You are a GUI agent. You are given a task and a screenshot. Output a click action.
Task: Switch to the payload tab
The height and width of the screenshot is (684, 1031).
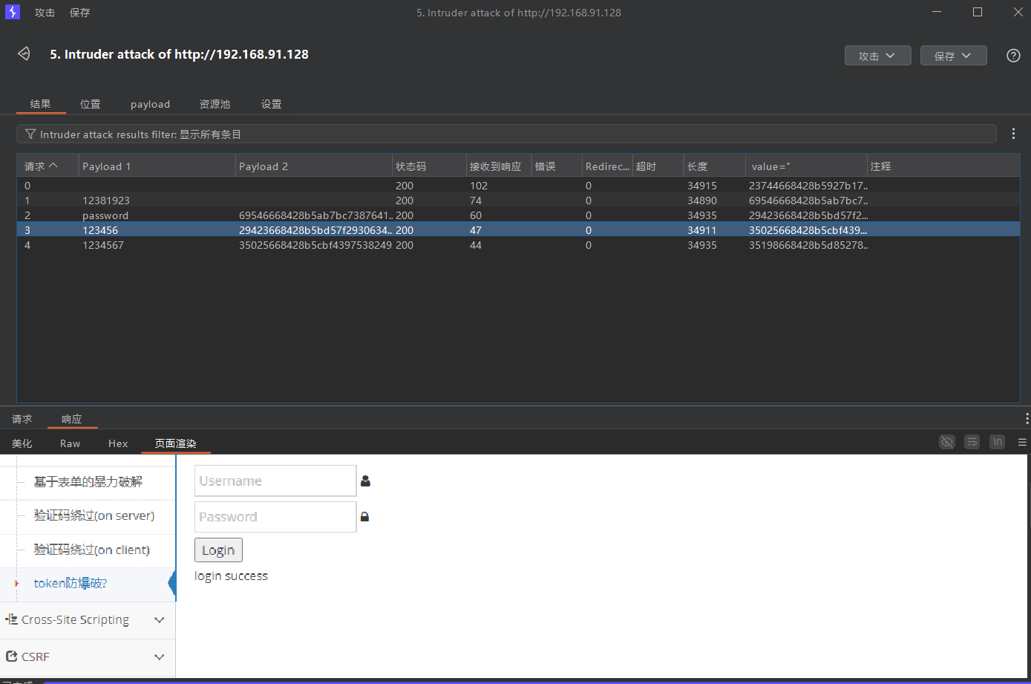click(150, 104)
